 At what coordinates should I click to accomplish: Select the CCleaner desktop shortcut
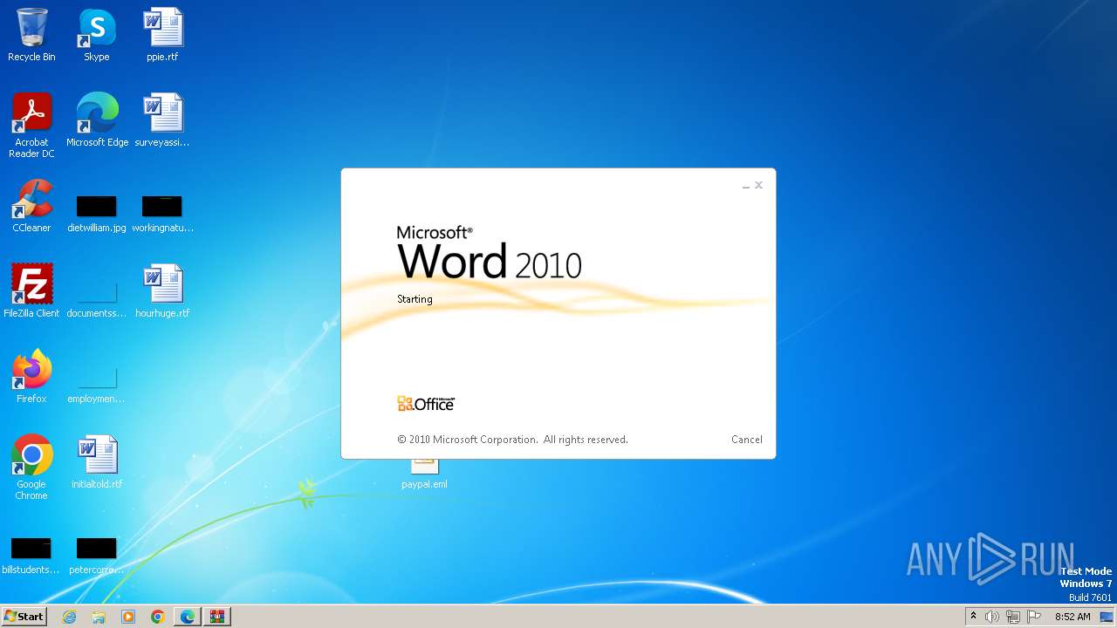point(31,206)
